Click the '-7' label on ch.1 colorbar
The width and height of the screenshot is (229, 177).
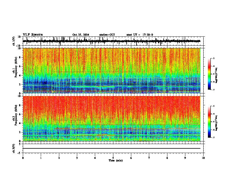pos(213,90)
